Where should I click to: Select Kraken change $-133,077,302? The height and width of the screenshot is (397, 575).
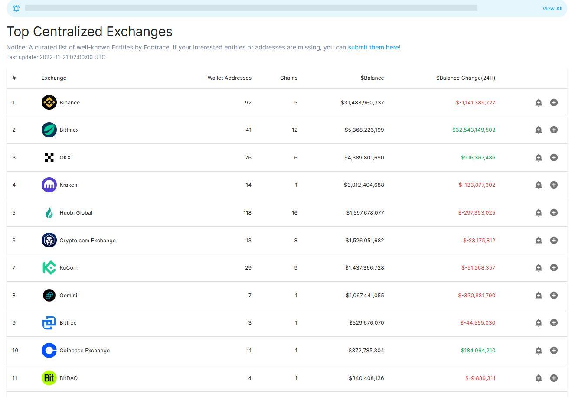click(477, 185)
